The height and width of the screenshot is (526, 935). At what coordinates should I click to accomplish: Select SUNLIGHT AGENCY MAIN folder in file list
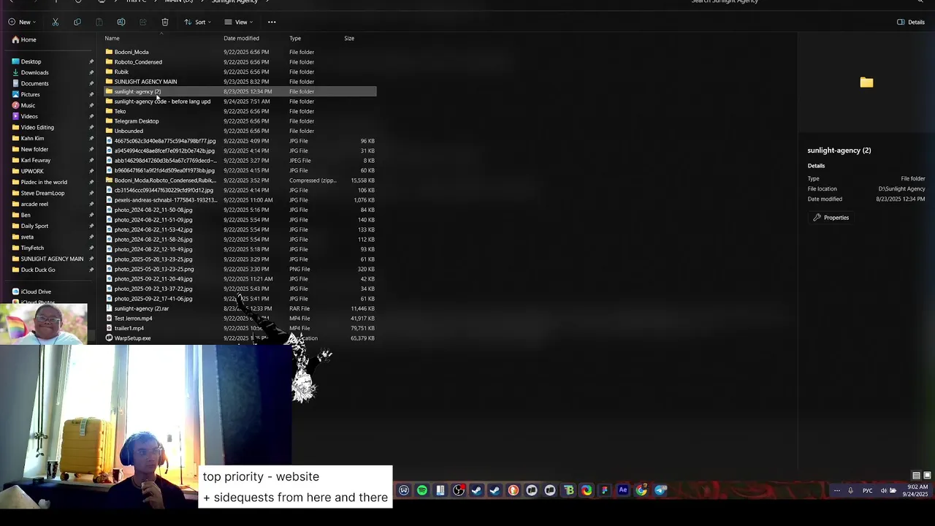coord(145,82)
